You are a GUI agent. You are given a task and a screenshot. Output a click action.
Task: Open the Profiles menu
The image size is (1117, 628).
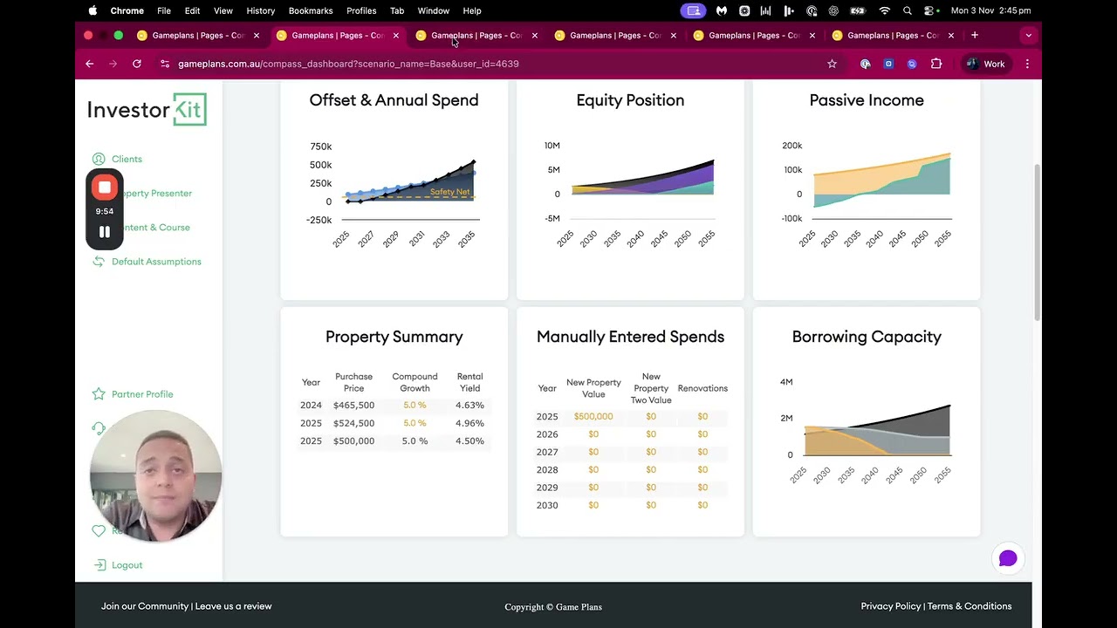point(361,10)
